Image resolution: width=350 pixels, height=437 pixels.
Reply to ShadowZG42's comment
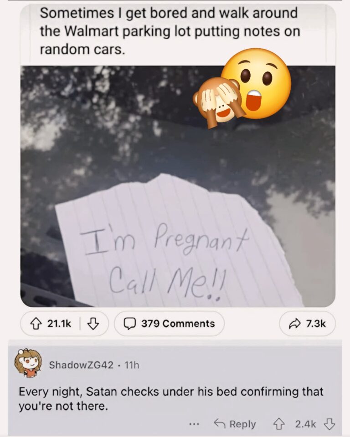235,424
